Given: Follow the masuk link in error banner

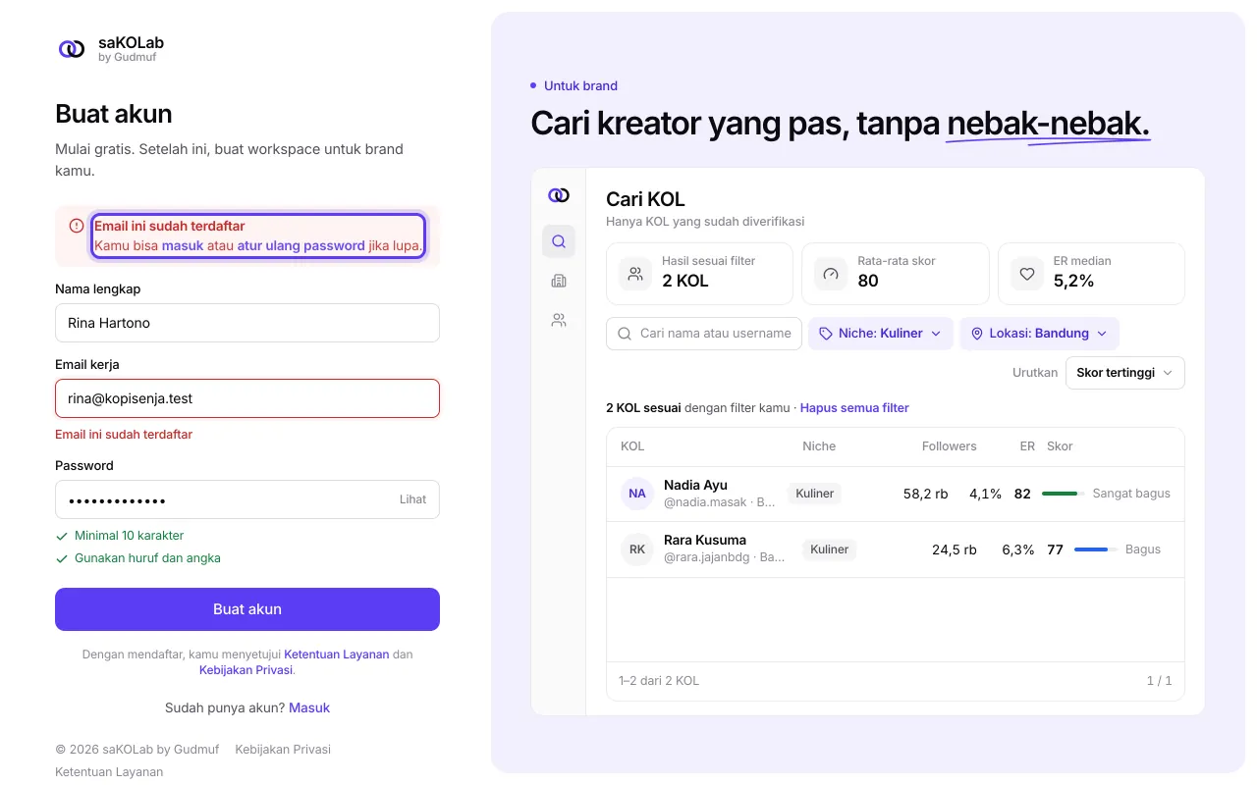Looking at the screenshot, I should point(183,245).
